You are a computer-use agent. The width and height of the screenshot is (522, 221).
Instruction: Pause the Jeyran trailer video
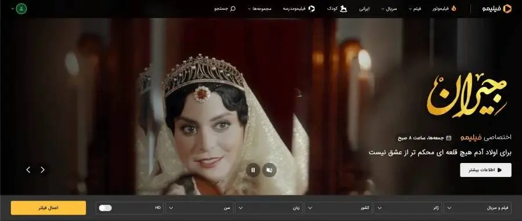pos(253,171)
